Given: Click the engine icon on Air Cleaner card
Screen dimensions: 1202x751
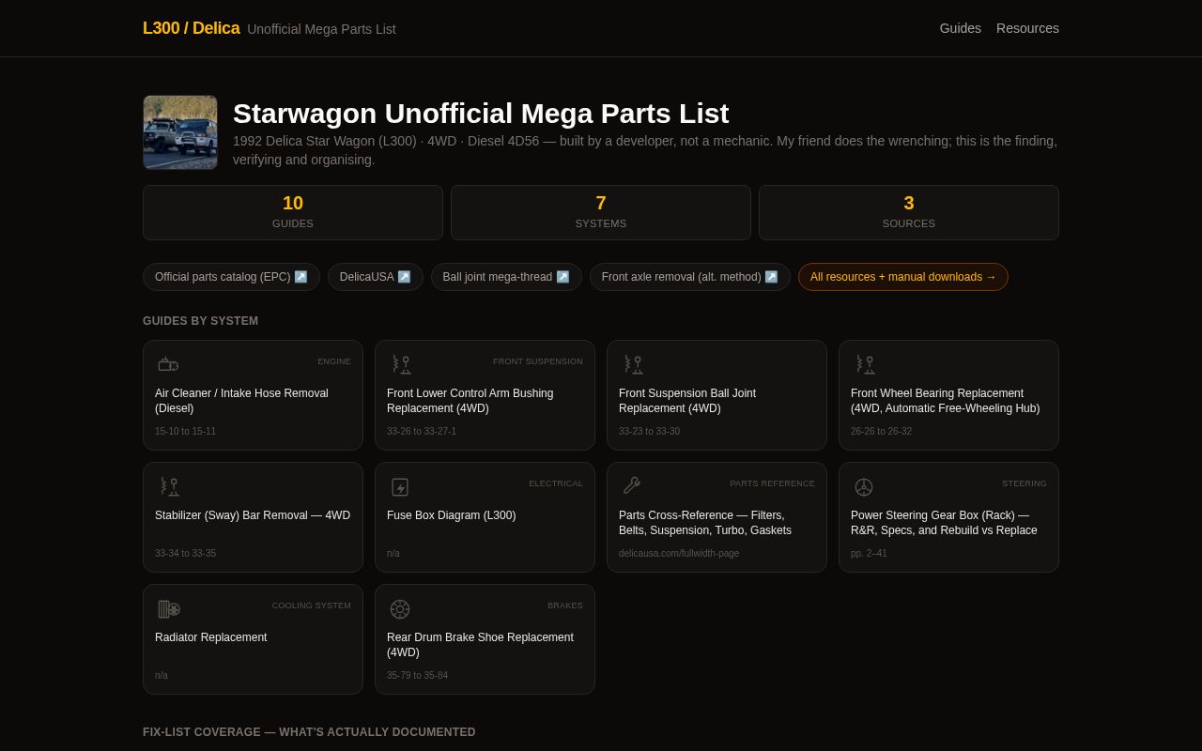Looking at the screenshot, I should click(x=168, y=364).
